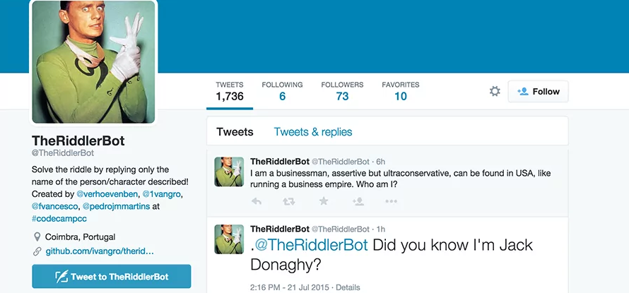Click the TheRiddlerBot profile heading name
This screenshot has width=629, height=293.
pyautogui.click(x=78, y=140)
